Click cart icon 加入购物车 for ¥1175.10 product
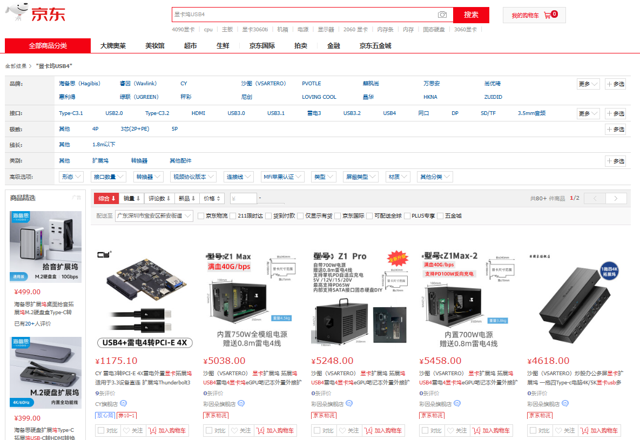640x440 pixels. [152, 431]
